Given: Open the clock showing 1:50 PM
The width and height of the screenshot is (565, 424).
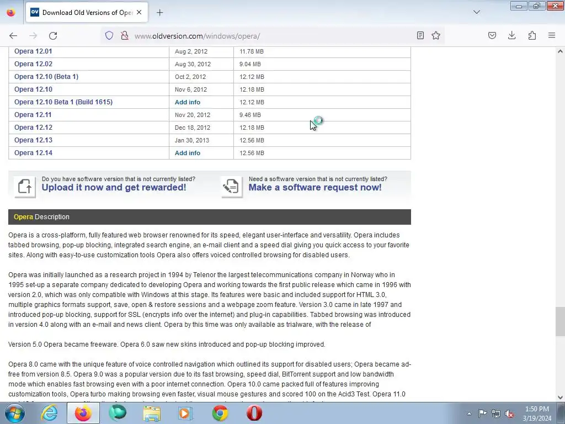Looking at the screenshot, I should 537,414.
